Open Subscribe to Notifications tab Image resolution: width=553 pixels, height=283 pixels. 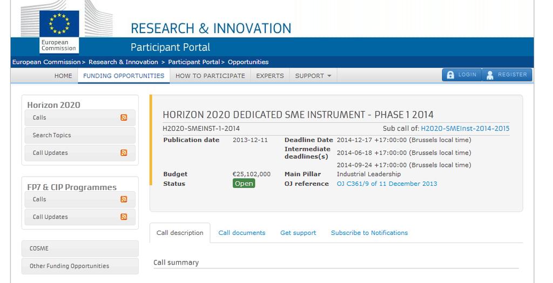tap(369, 233)
